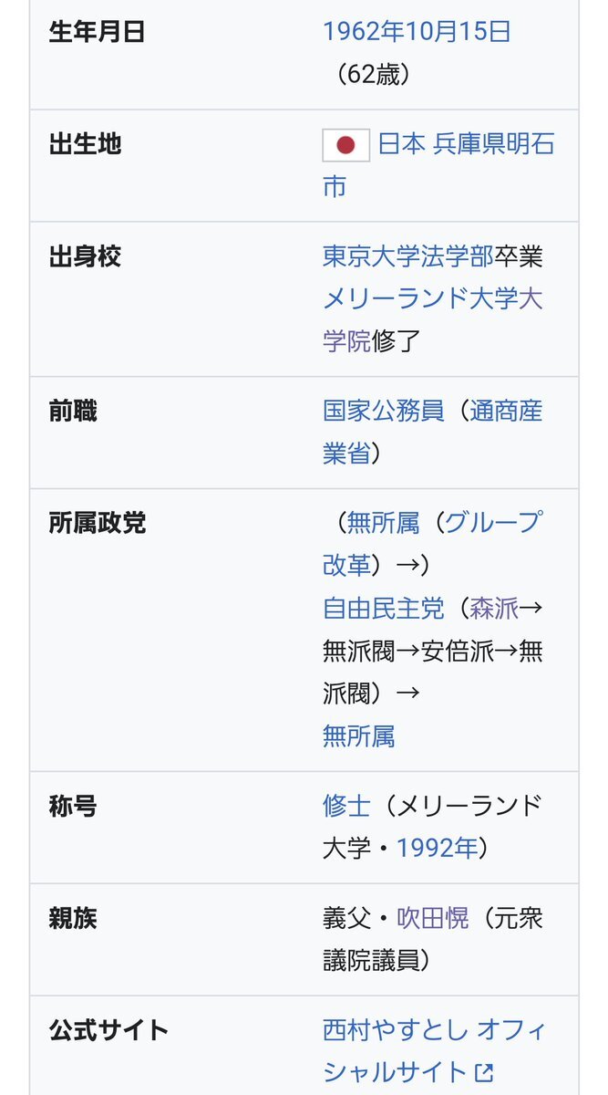Click the 公式サイト row label
This screenshot has width=608, height=1095.
tap(108, 1030)
